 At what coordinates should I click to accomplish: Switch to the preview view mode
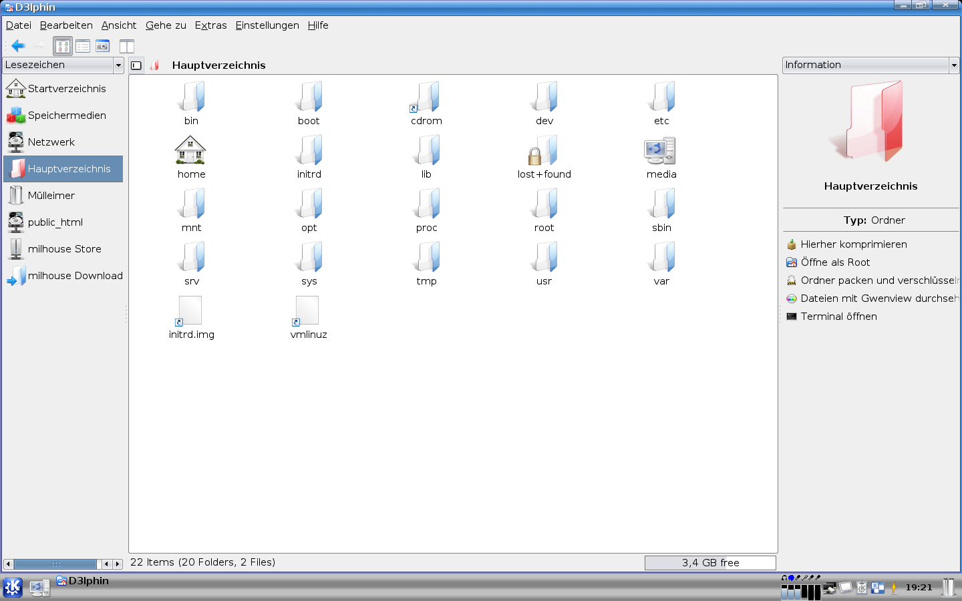point(102,46)
